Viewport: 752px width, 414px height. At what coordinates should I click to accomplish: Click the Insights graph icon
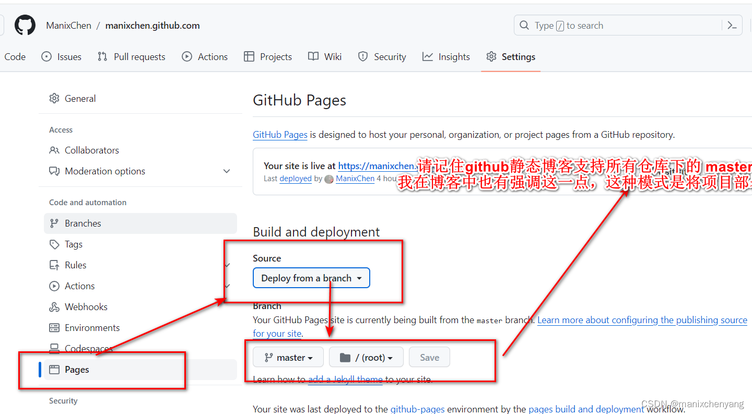click(x=428, y=56)
